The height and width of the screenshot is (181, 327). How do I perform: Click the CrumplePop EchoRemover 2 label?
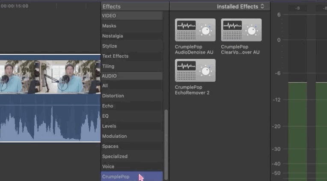coord(192,90)
